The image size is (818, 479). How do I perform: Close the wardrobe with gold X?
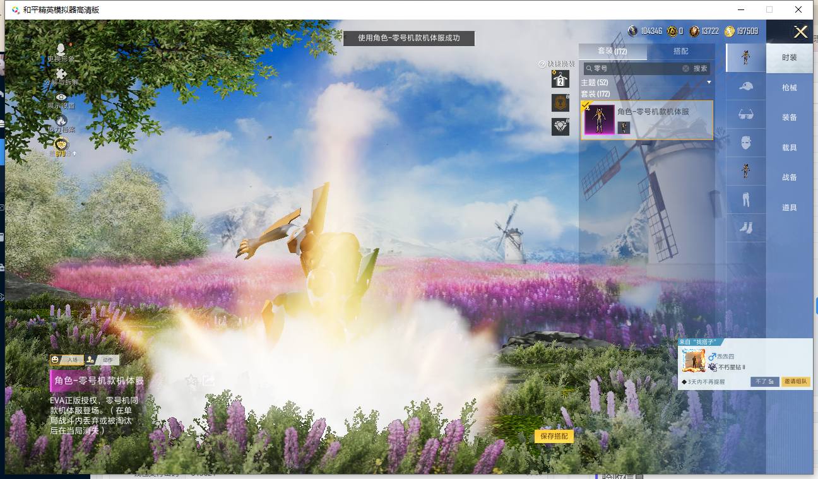click(x=800, y=32)
